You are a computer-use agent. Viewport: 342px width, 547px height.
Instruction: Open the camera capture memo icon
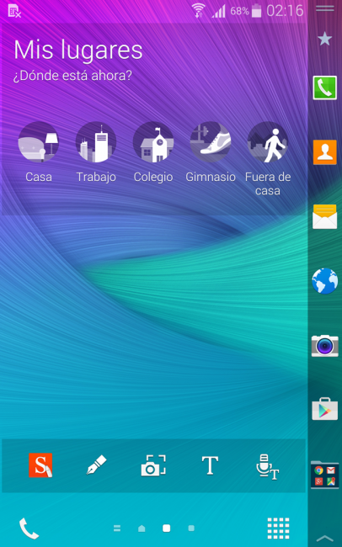click(x=153, y=465)
